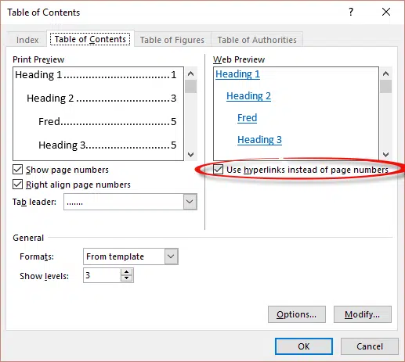
Task: Close the Table of Contents dialog
Action: coord(386,12)
